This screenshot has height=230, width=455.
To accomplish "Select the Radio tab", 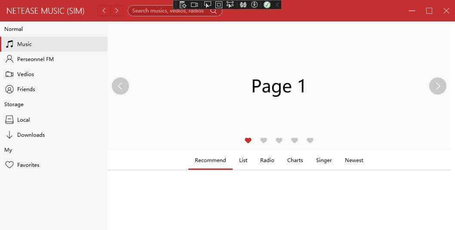I will pyautogui.click(x=267, y=160).
